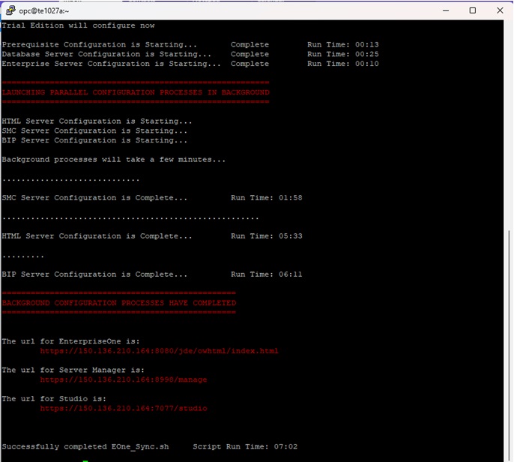Click 'BIP Server Configuration is Complete...' line
This screenshot has width=514, height=462.
pos(94,274)
